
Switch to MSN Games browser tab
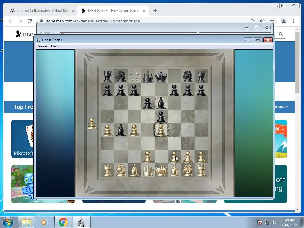[113, 11]
